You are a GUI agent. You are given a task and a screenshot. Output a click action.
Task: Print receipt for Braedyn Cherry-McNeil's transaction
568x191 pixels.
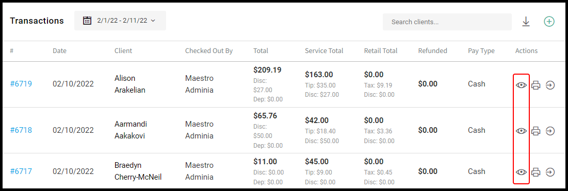[x=536, y=172]
